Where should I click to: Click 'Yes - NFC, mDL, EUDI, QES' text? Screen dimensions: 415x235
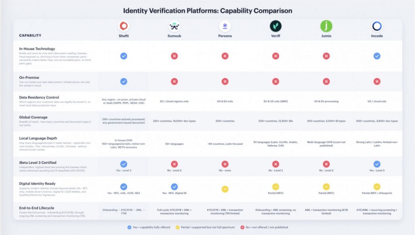pos(124,193)
